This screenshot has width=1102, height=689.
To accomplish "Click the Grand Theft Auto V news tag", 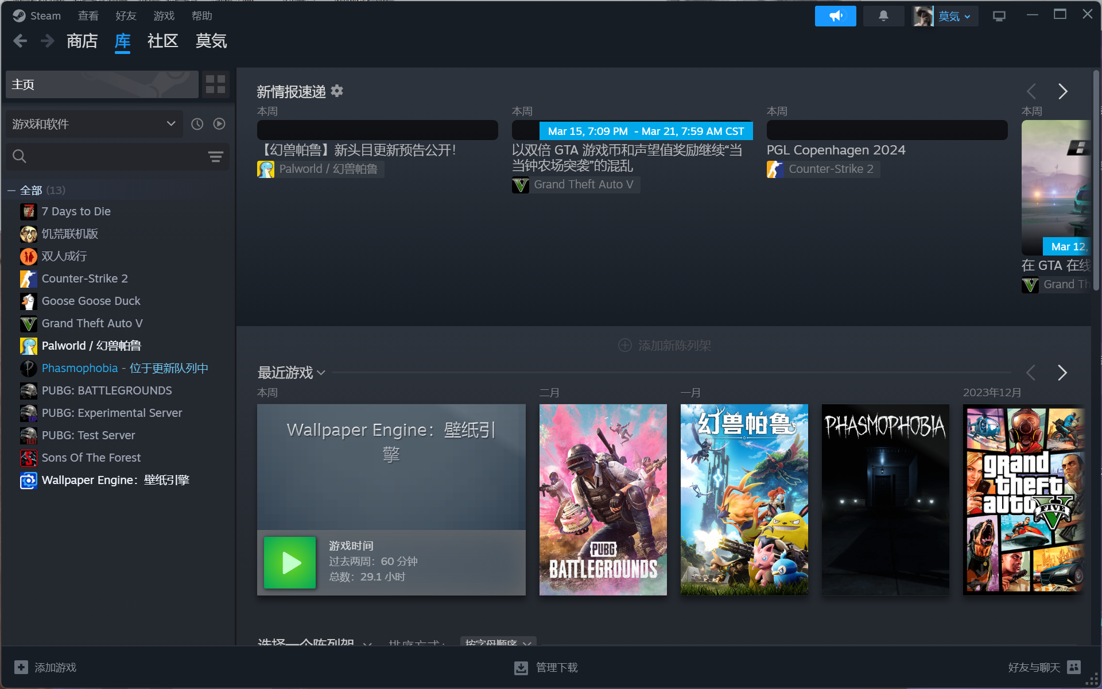I will click(x=576, y=185).
